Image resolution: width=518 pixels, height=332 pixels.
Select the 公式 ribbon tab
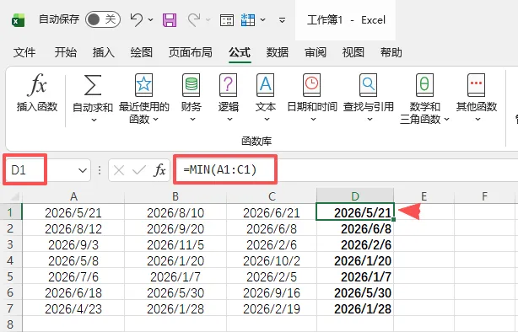(240, 52)
